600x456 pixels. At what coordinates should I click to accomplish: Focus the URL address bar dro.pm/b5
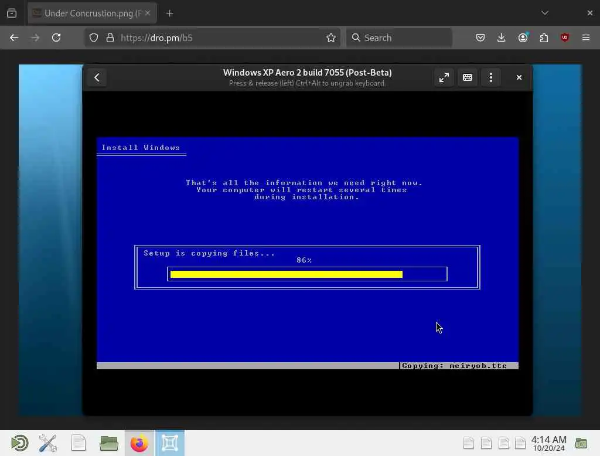pyautogui.click(x=212, y=38)
